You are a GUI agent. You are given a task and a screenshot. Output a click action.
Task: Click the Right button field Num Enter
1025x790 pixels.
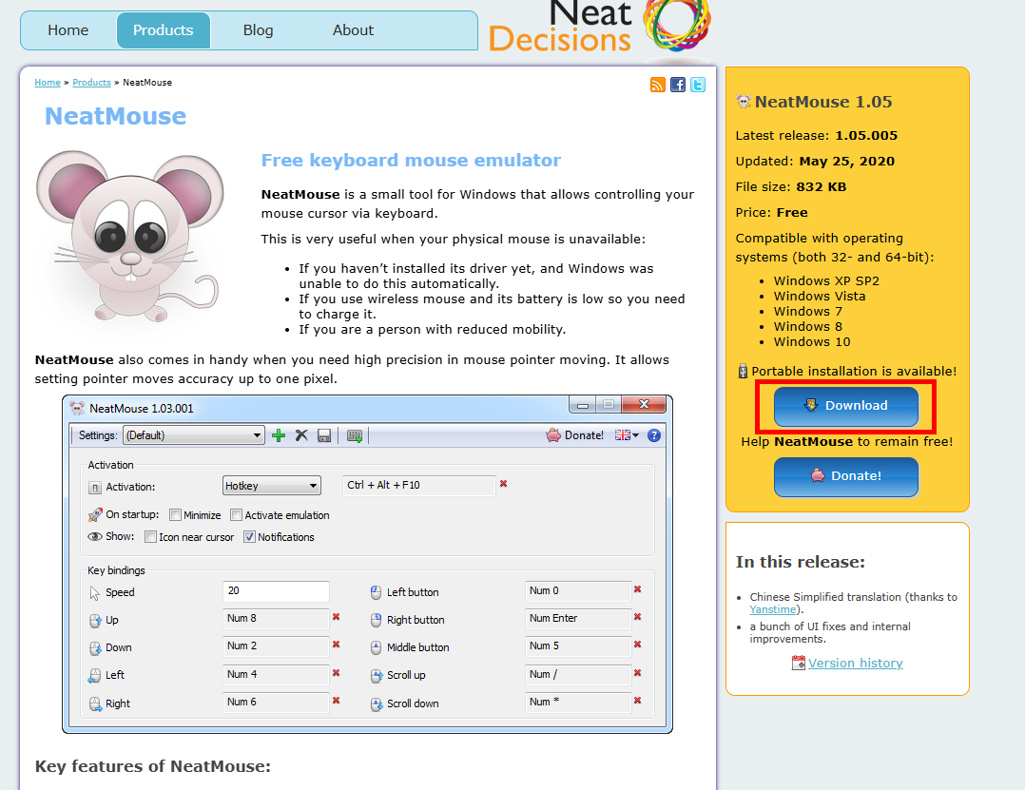[x=578, y=618]
